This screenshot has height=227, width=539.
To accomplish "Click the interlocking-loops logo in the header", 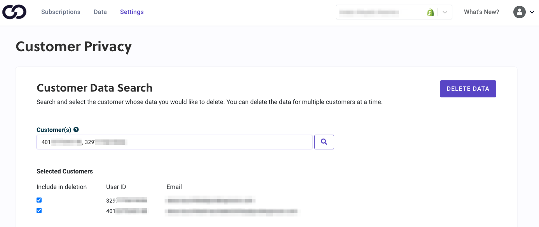I will [x=14, y=12].
